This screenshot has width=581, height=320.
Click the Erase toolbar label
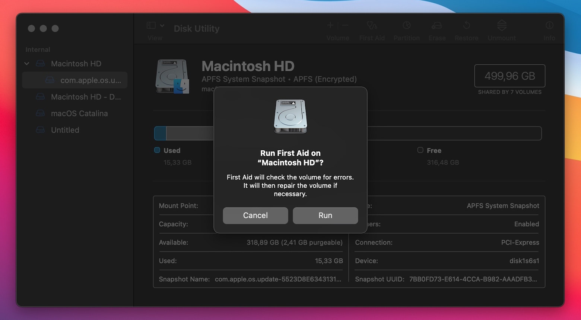(437, 38)
